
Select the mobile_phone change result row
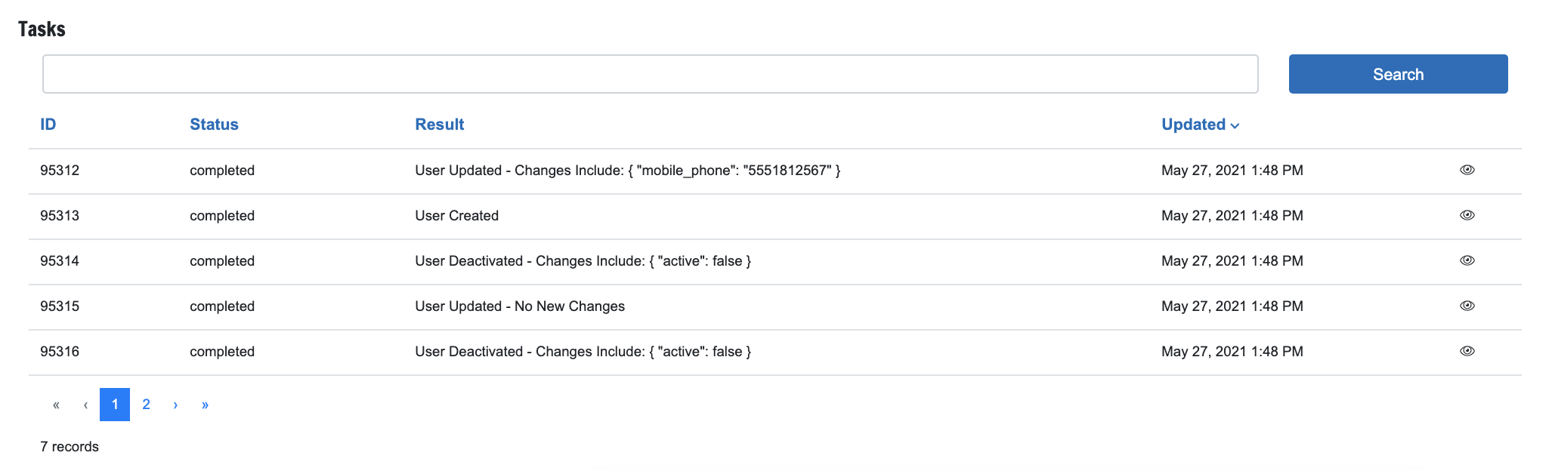point(627,171)
